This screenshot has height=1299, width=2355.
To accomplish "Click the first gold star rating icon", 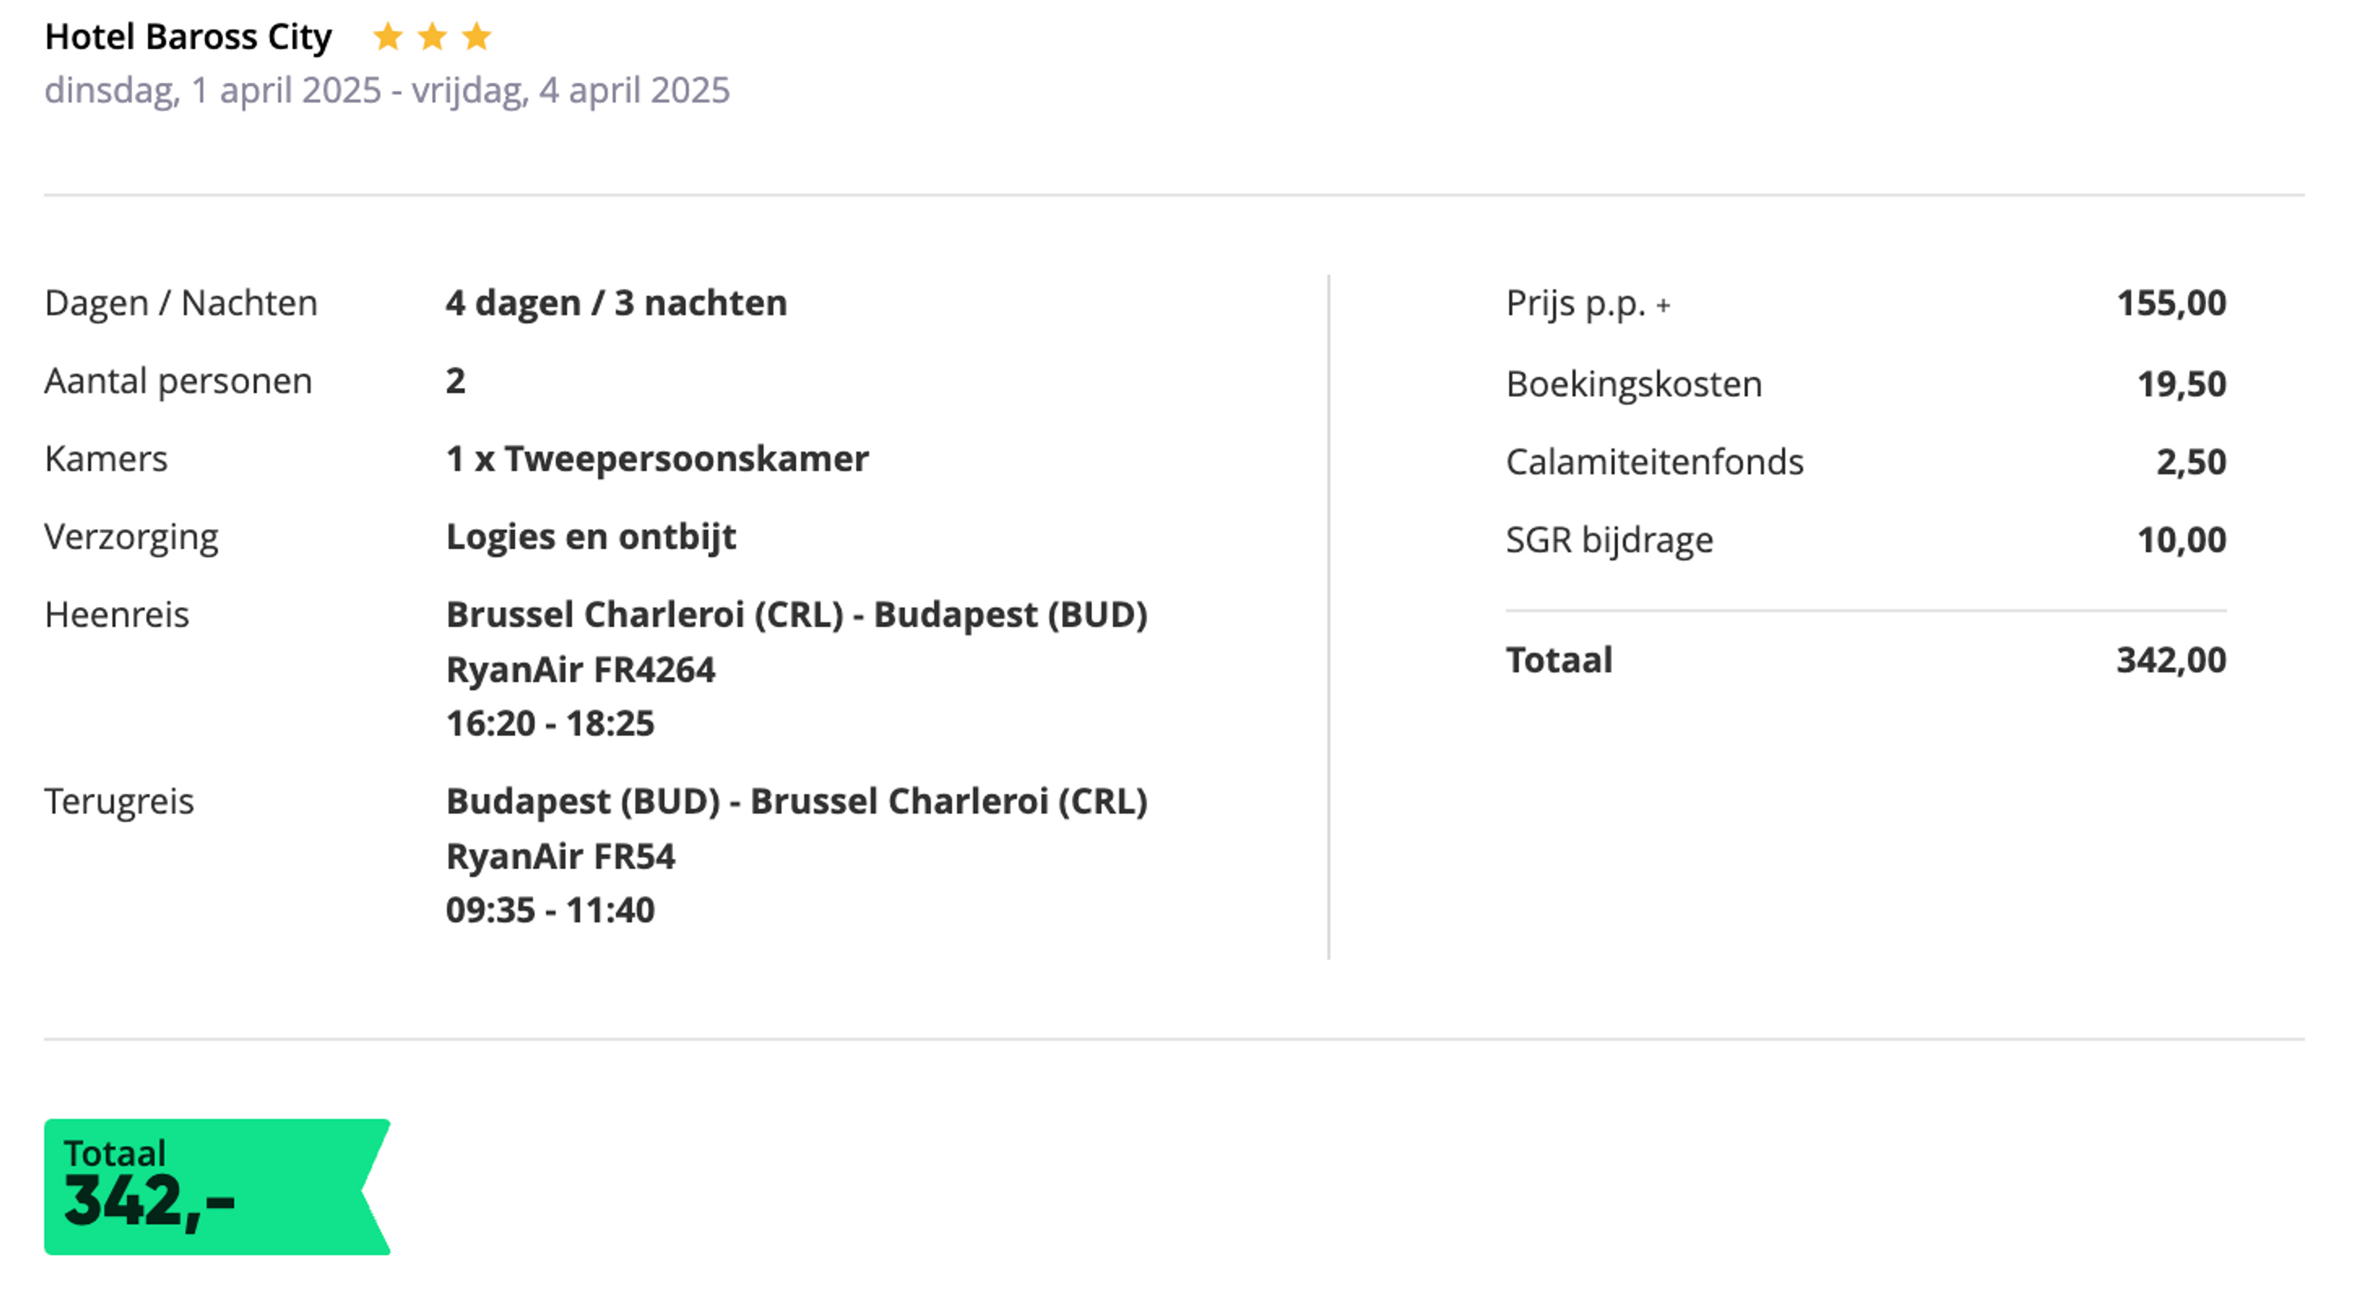I will pos(388,37).
